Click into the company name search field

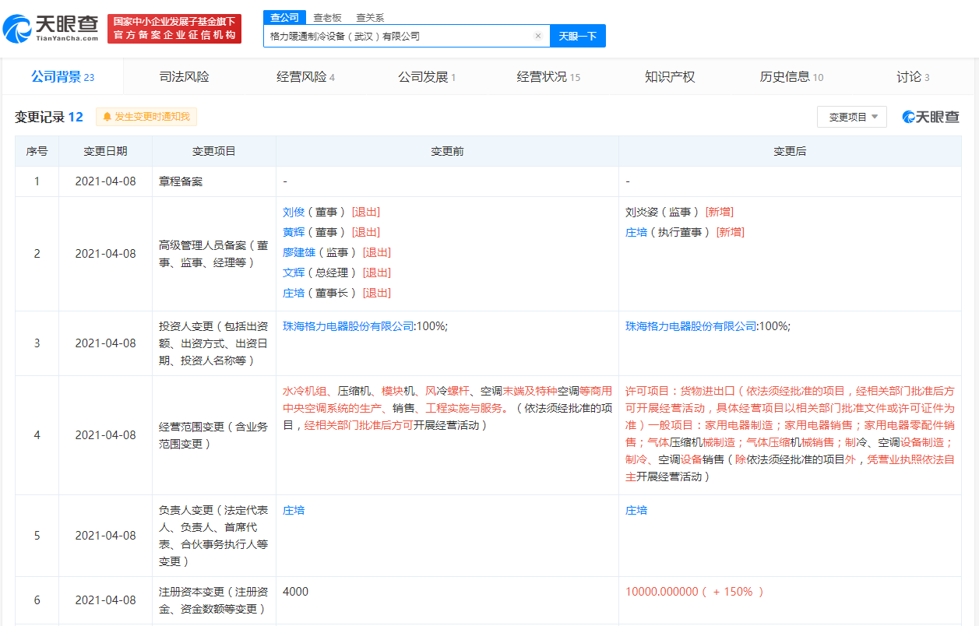click(397, 36)
